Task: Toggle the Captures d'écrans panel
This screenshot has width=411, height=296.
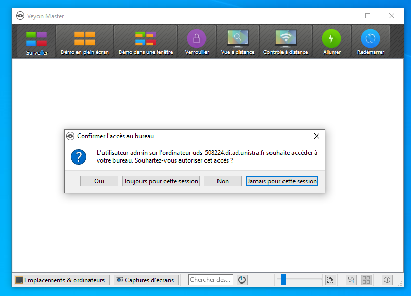Action: 146,280
